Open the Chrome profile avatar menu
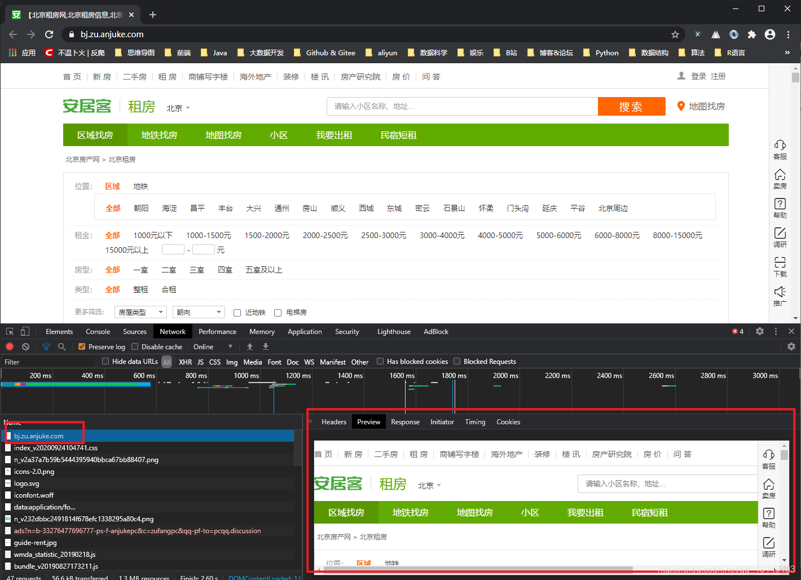The image size is (801, 580). pos(770,34)
